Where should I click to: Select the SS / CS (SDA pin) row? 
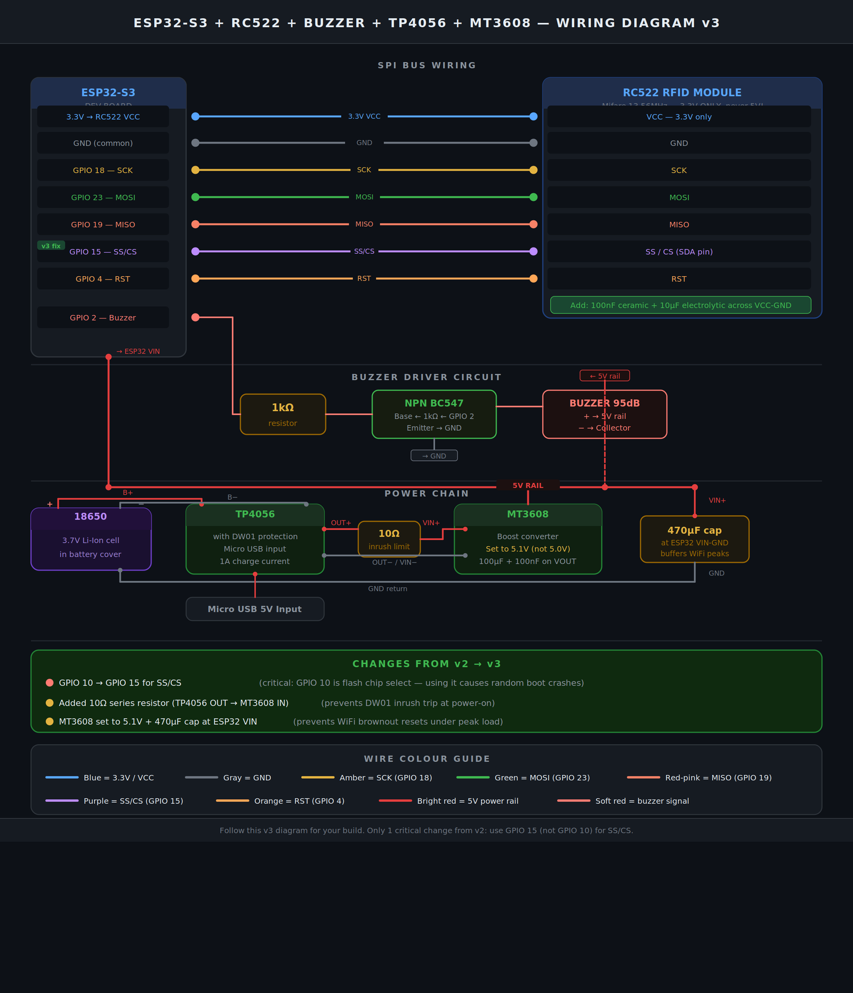point(679,252)
